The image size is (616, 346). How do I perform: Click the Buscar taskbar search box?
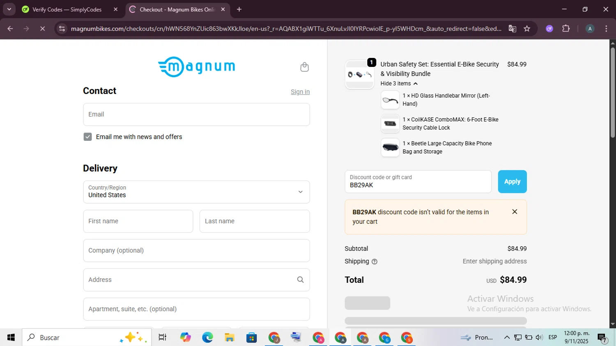[x=87, y=337]
